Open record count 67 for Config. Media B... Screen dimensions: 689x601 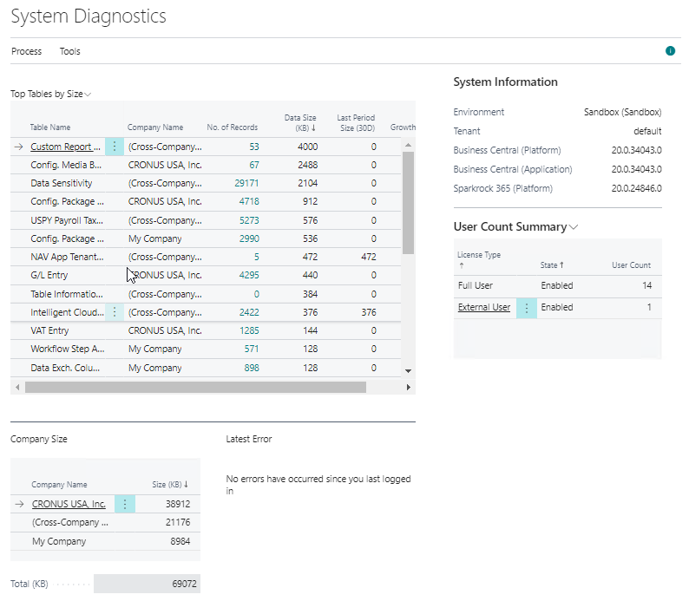point(254,165)
